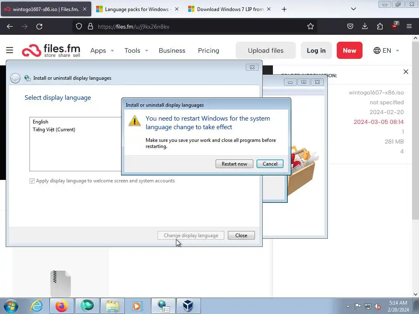Open the uBlock Origin extension icon

click(x=395, y=26)
